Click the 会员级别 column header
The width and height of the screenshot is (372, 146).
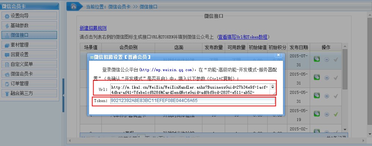128,47
